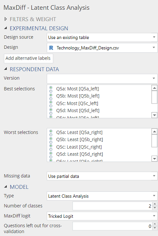
Task: Click the R icon in Design field
Action: pos(51,48)
